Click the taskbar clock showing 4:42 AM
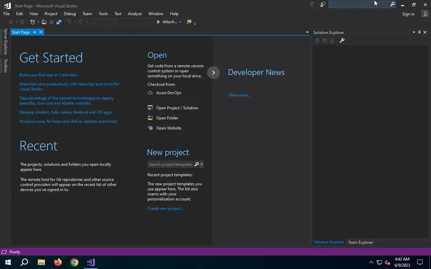This screenshot has height=269, width=431. tap(402, 262)
